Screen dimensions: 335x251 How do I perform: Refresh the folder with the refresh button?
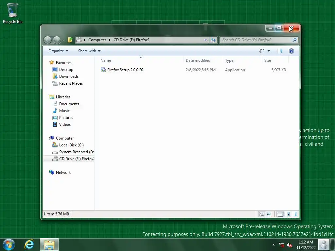click(213, 40)
